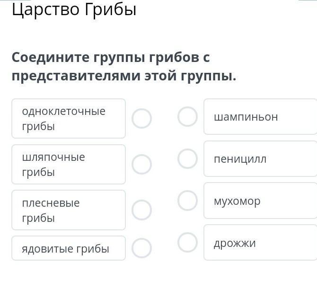
Task: Click the 'Царство Грибы' page title
Action: coord(74,9)
